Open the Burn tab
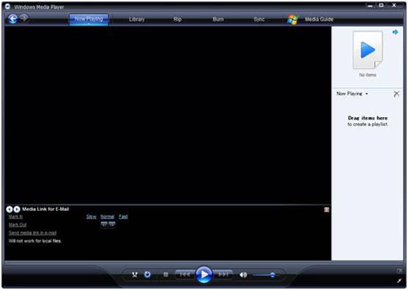Viewport: 408px width, 290px height. (x=218, y=19)
